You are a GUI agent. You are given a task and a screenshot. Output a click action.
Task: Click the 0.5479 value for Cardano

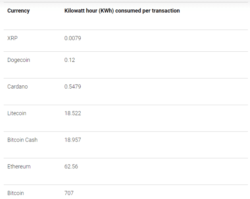coord(73,87)
